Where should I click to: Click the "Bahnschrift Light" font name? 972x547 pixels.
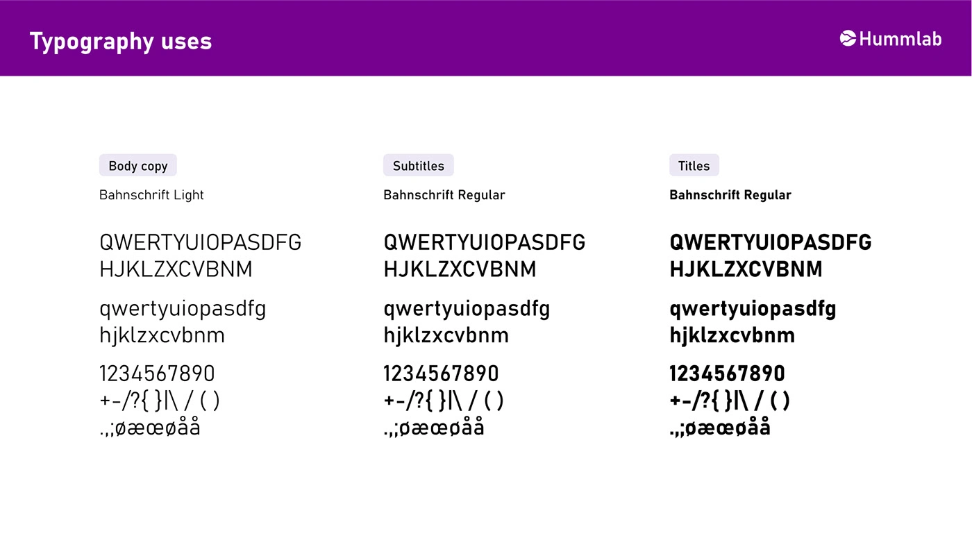pos(151,195)
